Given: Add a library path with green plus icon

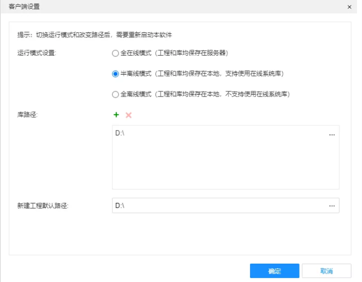Looking at the screenshot, I should pyautogui.click(x=116, y=115).
